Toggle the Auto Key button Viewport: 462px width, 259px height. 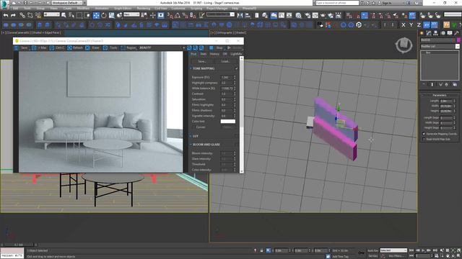coord(372,250)
